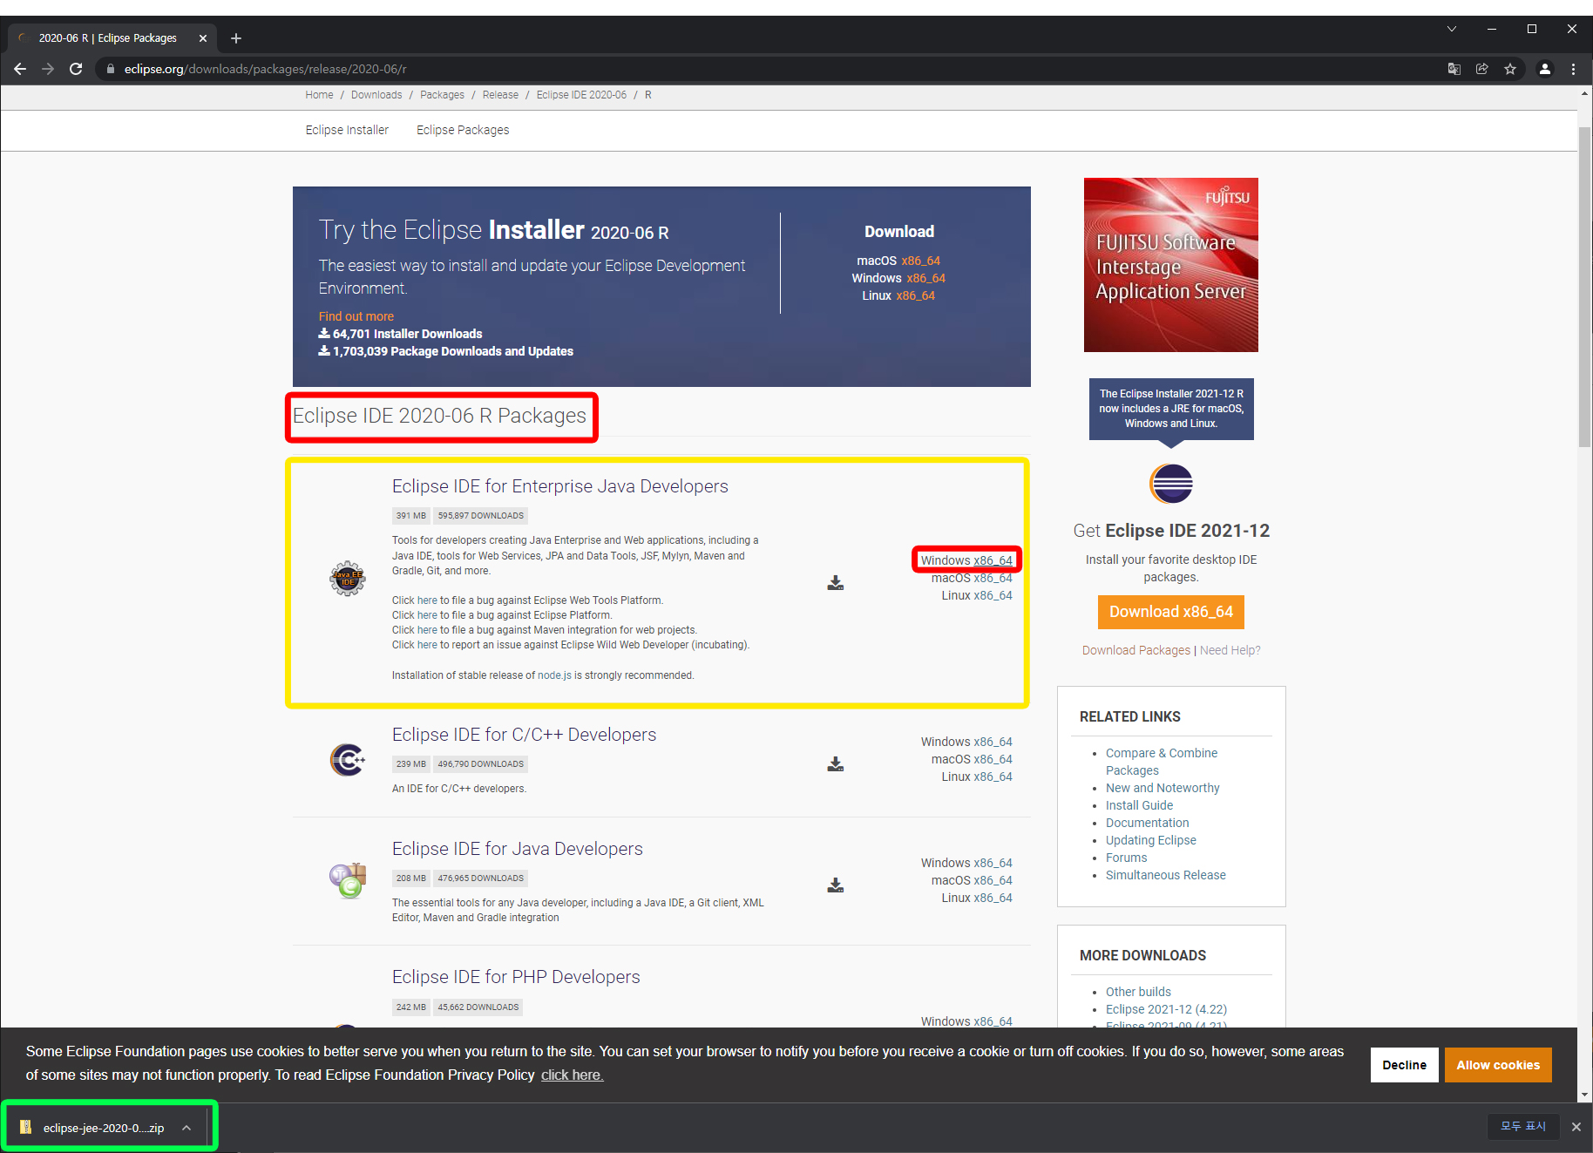This screenshot has height=1153, width=1593.
Task: Click the Enterprise Java package gear icon
Action: 347,579
